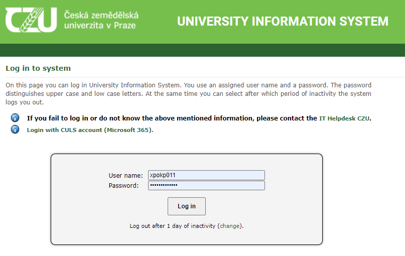Click the "User name:" label
This screenshot has height=256, width=405.
pos(126,175)
